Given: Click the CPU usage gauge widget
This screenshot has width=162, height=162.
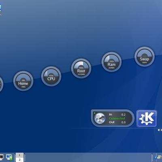Looking at the screenshot, I should [51, 76].
